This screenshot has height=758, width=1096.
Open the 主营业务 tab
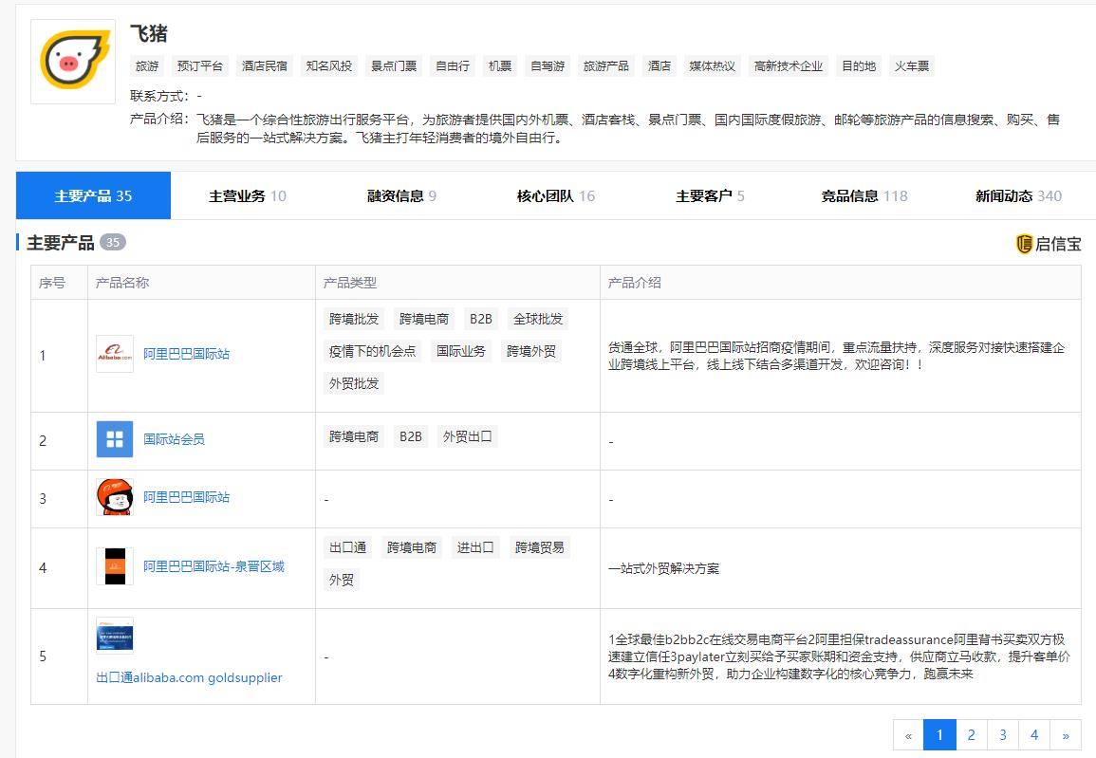(x=248, y=195)
